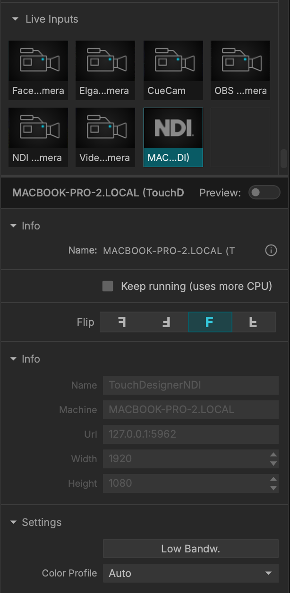Click the empty live input slot
This screenshot has height=593, width=290.
click(240, 137)
